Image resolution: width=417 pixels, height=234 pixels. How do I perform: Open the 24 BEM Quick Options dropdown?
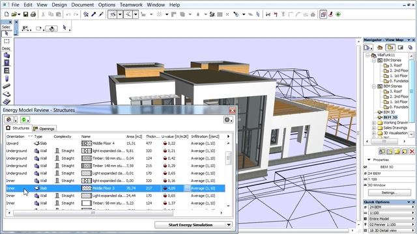click(x=391, y=207)
